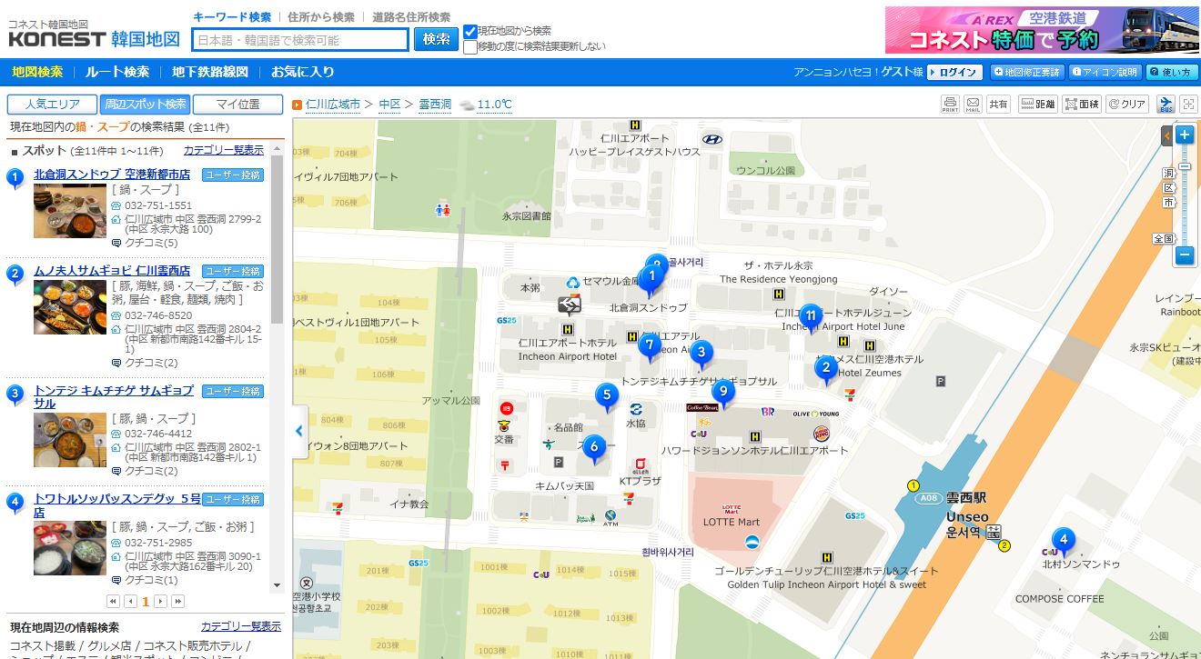1201x659 pixels.
Task: Switch to the 人気エリア tab
Action: point(52,105)
